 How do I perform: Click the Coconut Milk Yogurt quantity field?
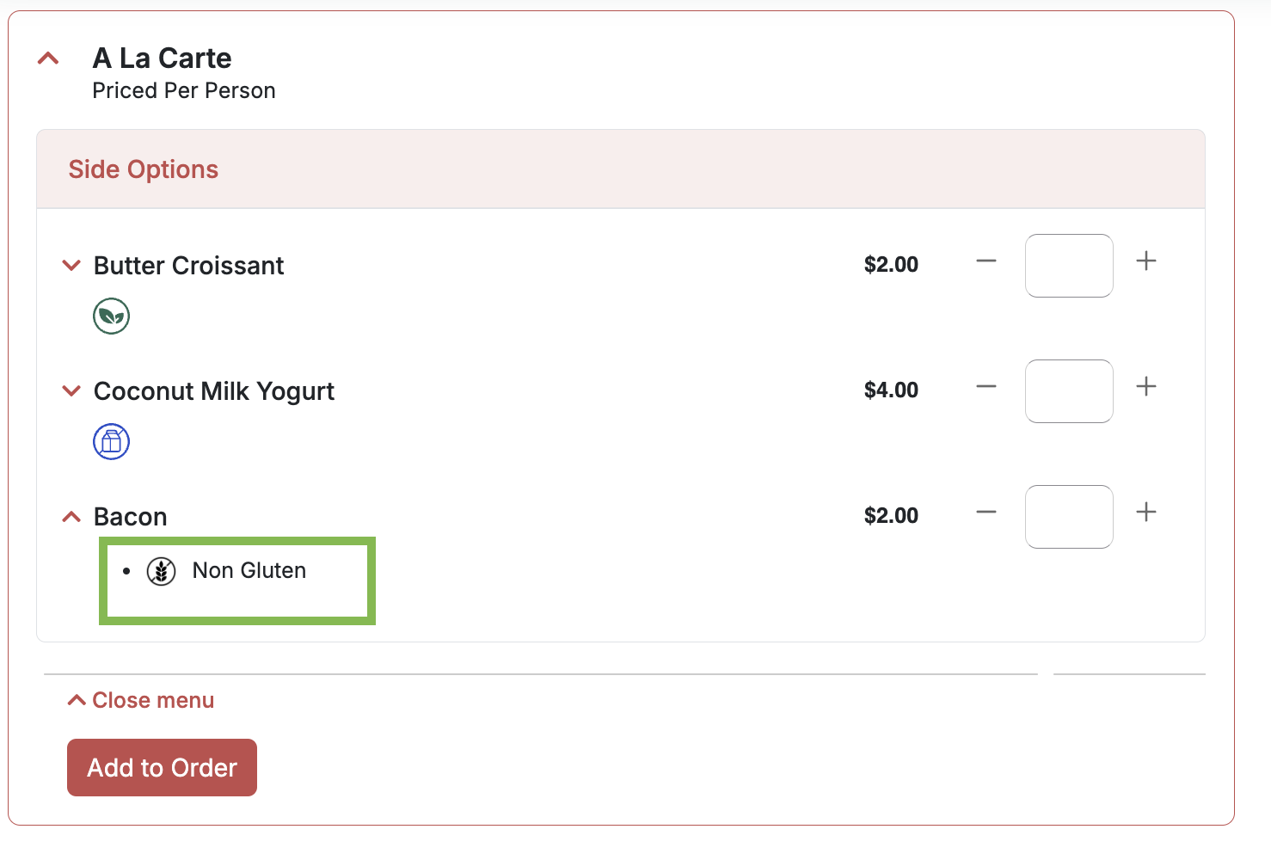(x=1069, y=391)
